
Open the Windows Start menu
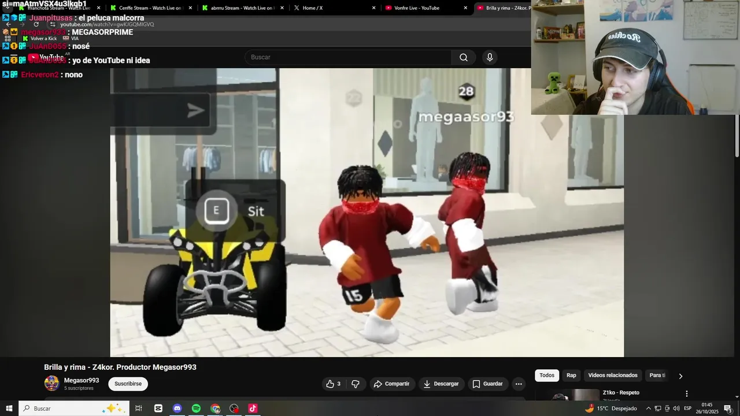(9, 408)
